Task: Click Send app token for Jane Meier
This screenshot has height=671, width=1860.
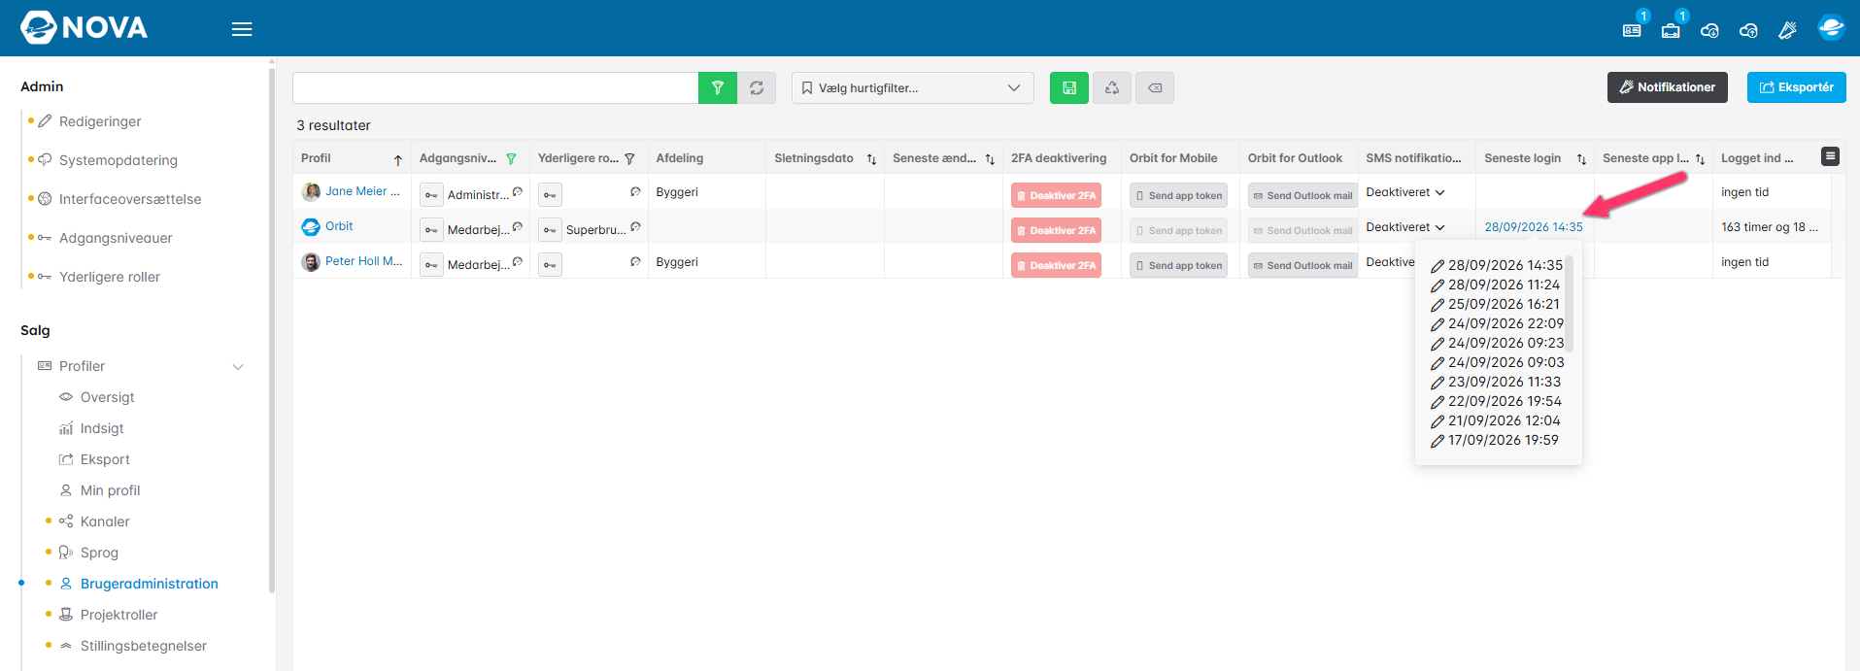Action: point(1178,195)
